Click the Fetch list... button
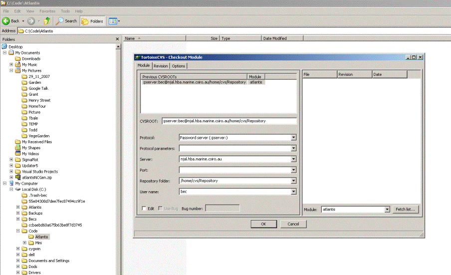 tap(405, 209)
